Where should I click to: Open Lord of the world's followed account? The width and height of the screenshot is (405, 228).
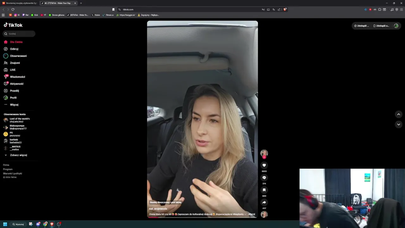click(x=17, y=120)
